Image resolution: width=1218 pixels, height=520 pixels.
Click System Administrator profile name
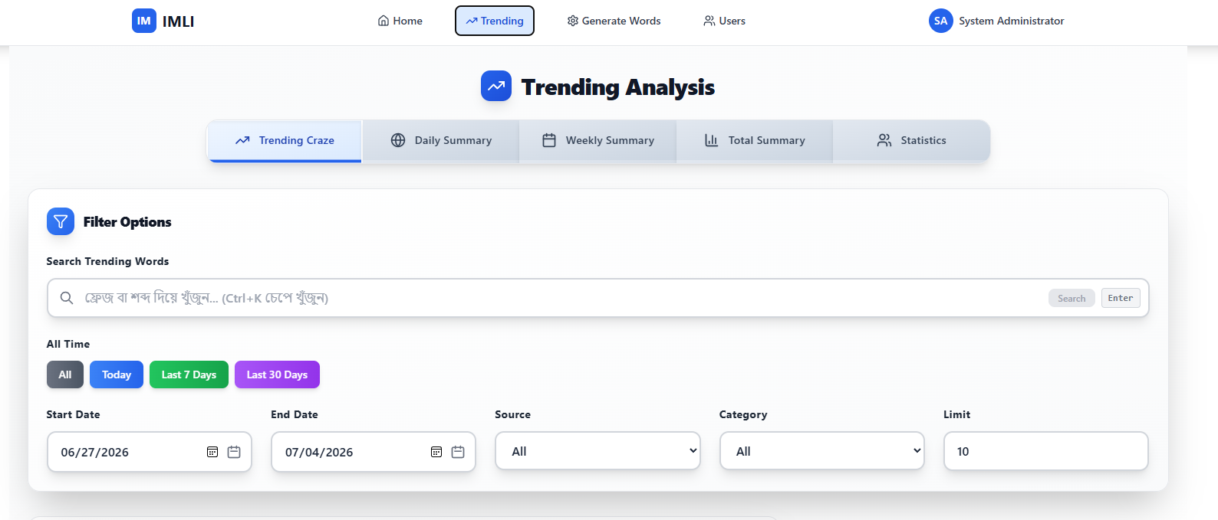pos(1012,21)
